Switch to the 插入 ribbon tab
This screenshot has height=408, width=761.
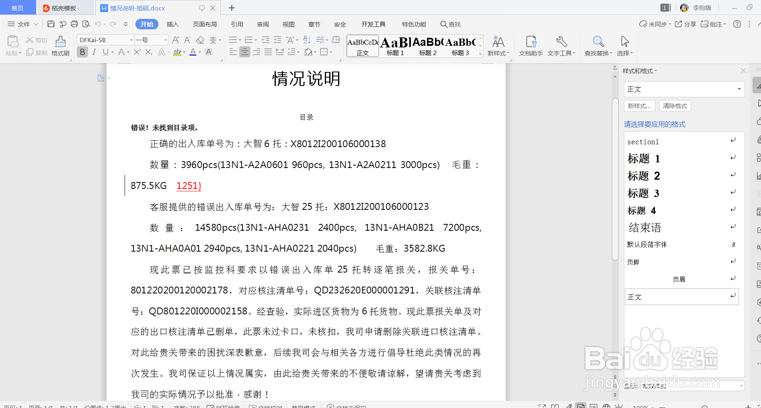(172, 24)
